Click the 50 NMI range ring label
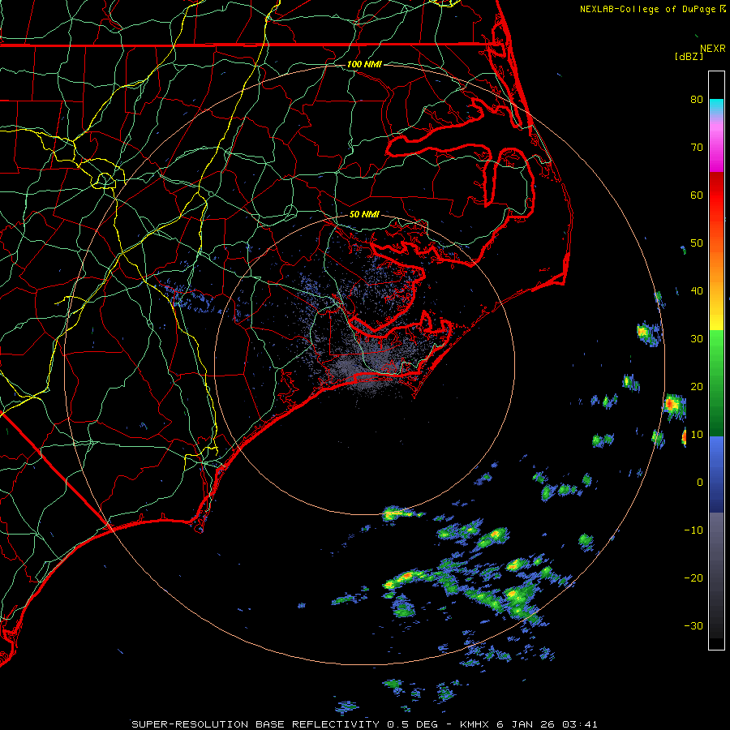 (364, 214)
